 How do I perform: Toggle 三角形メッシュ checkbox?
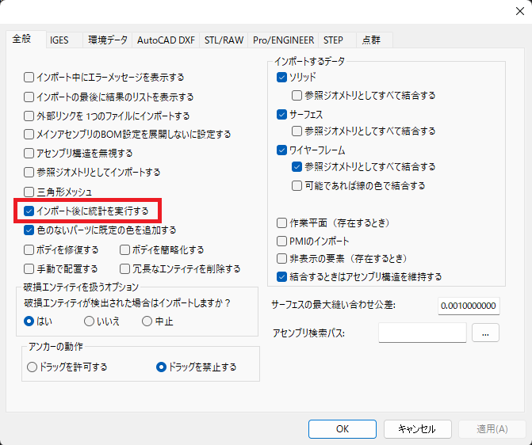click(x=29, y=192)
